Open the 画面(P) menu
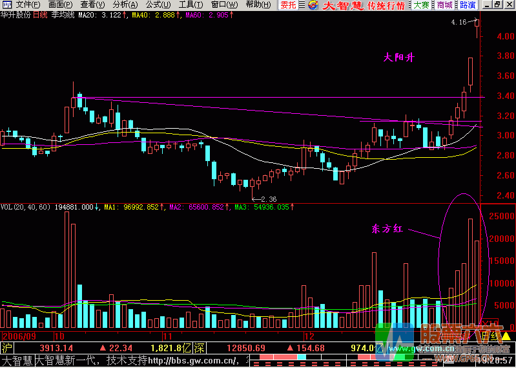Viewport: 516px width, 368px height. (x=61, y=5)
